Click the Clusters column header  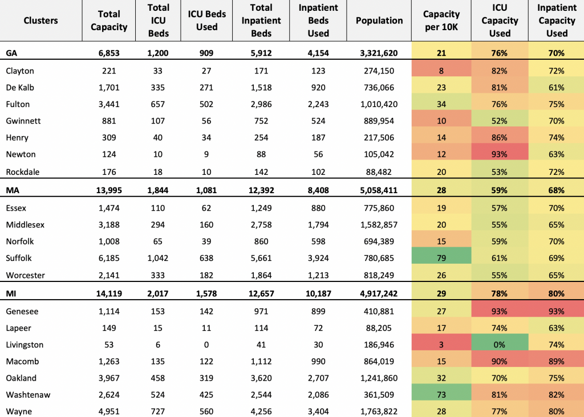point(40,21)
